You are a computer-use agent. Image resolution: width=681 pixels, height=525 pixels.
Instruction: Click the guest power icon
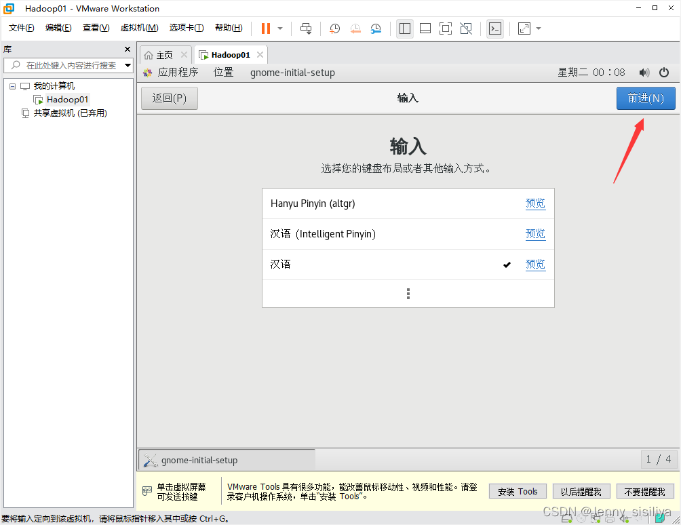(664, 73)
